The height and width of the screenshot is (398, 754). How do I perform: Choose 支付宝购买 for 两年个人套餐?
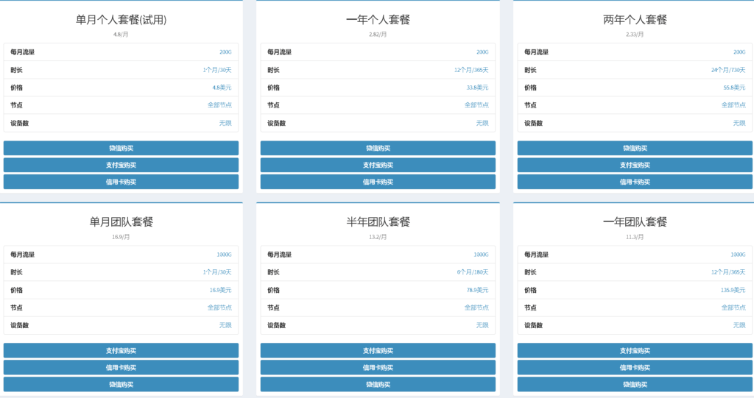click(x=635, y=165)
